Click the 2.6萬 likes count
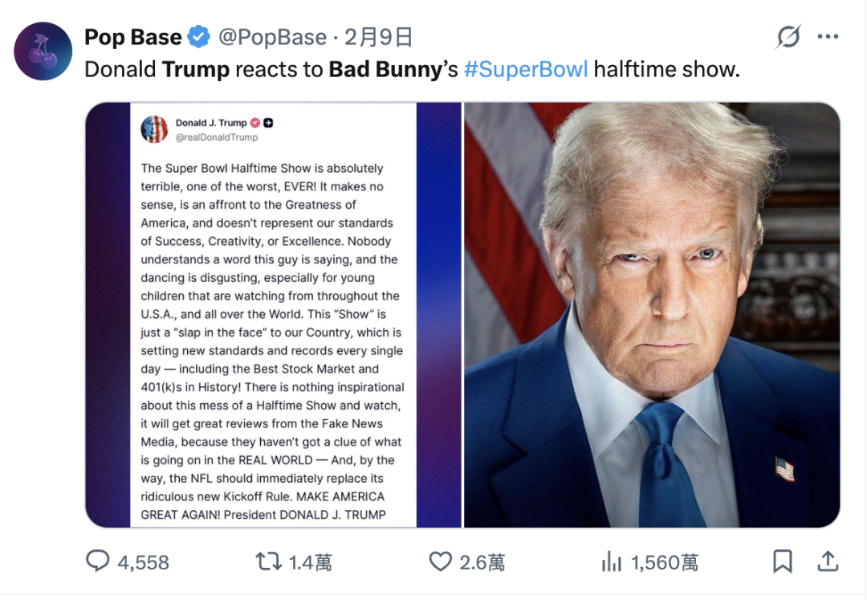This screenshot has width=867, height=600. click(482, 562)
